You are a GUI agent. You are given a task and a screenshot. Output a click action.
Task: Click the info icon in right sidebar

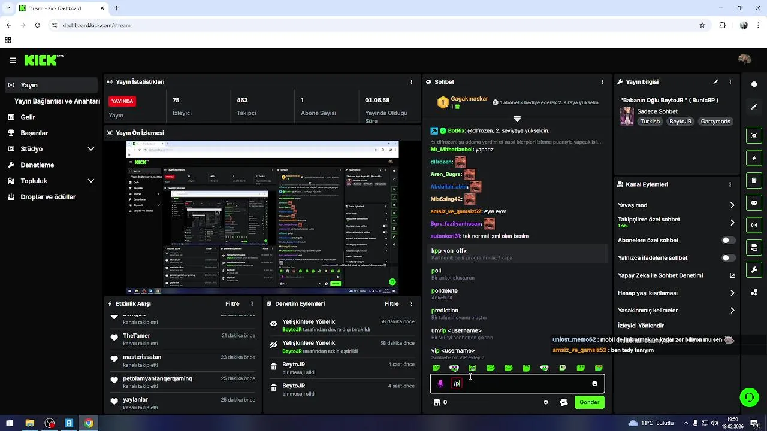(x=754, y=84)
